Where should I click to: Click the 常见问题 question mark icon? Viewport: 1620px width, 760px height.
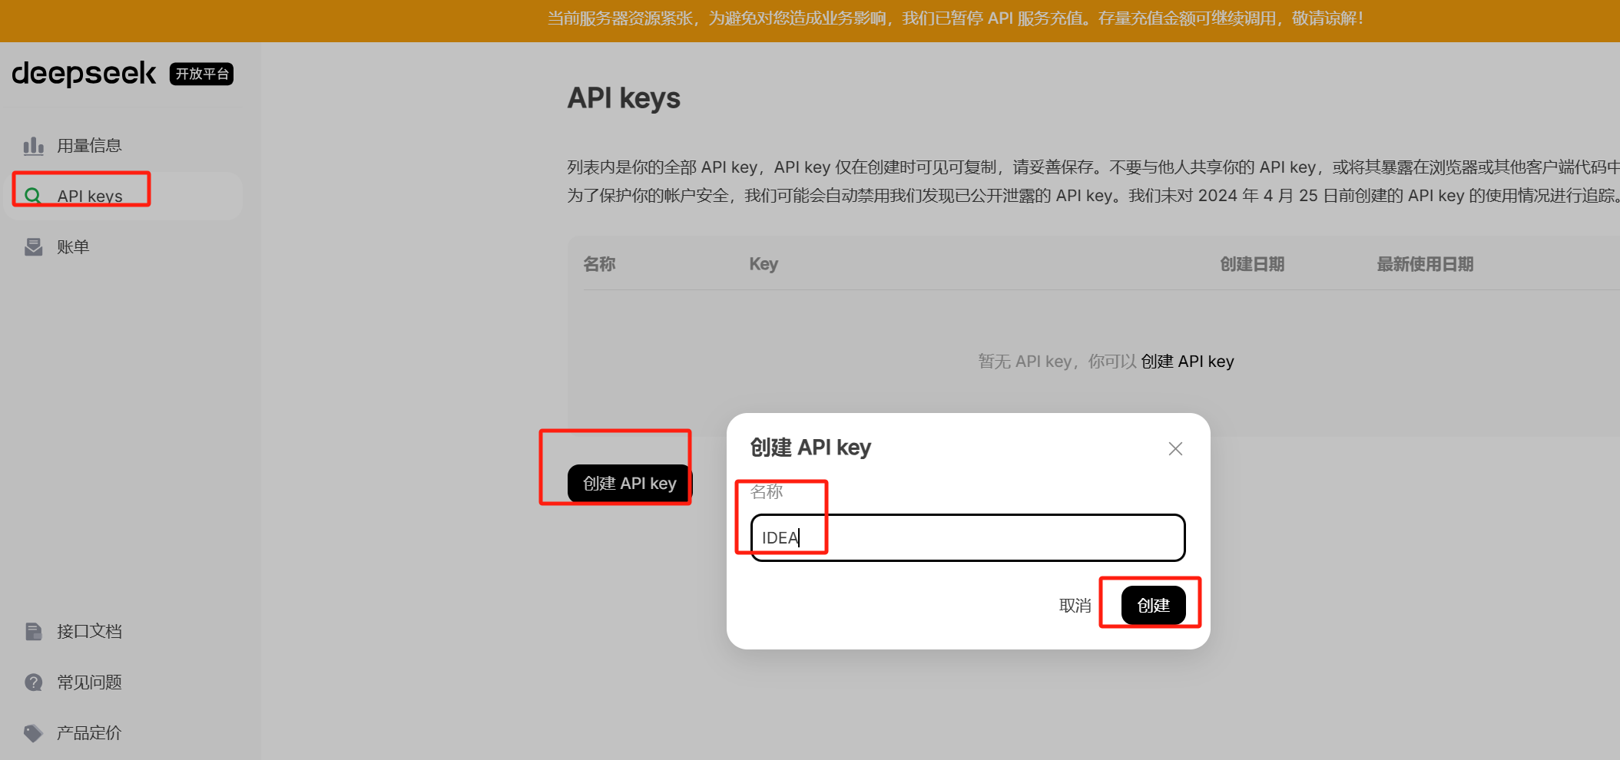(33, 682)
